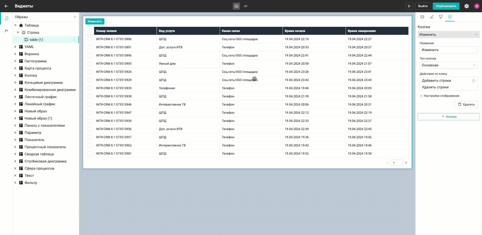Screen dimensions: 482x235
Task: Toggle the select-all checkbox in the table header
Action: (x=90, y=31)
